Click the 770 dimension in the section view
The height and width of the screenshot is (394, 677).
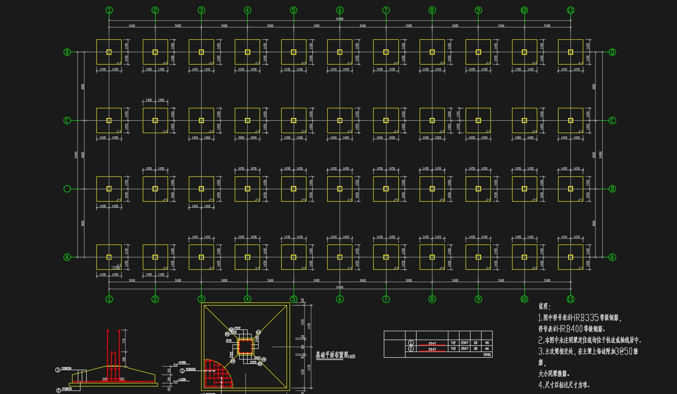click(125, 341)
